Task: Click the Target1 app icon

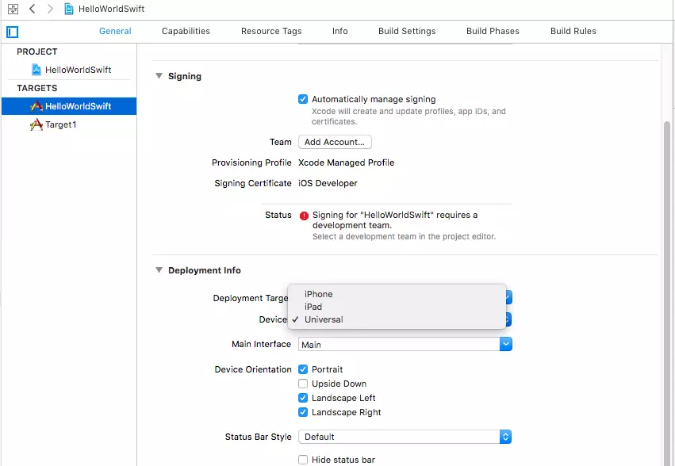Action: pos(36,124)
